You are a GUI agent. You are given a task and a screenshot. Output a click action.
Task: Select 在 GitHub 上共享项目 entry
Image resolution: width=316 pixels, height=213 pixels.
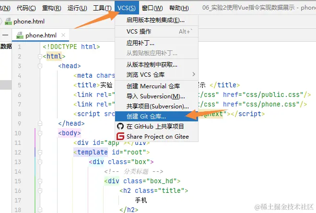pos(157,127)
